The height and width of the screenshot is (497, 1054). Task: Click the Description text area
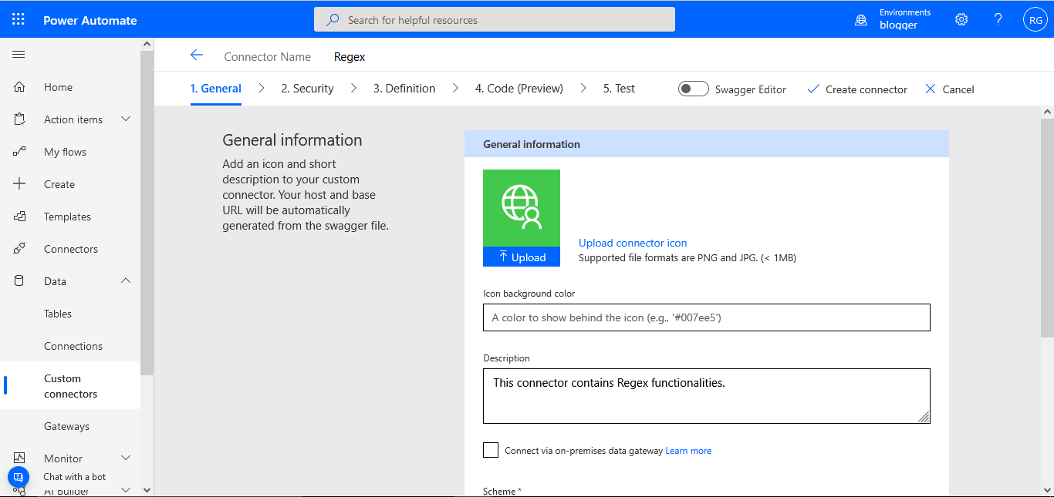(x=707, y=396)
